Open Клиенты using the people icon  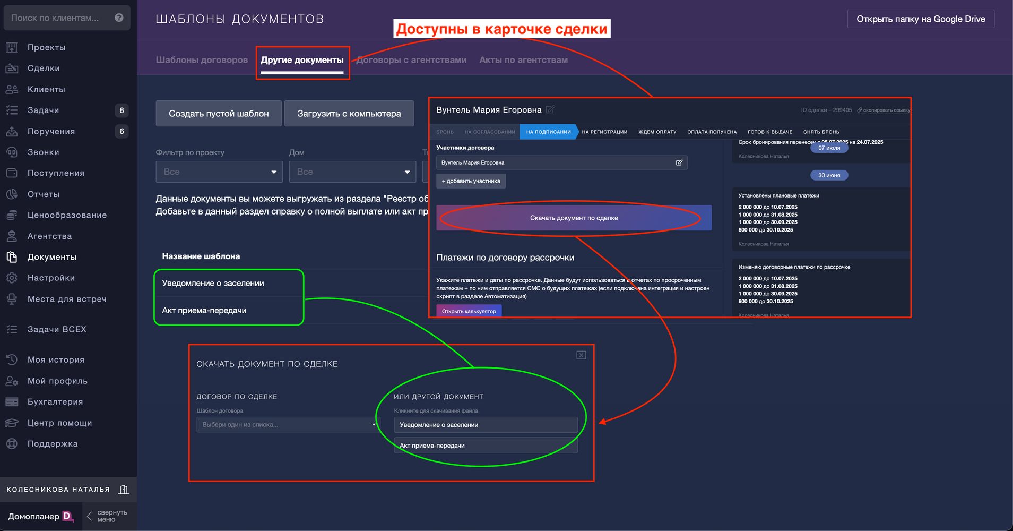[x=12, y=89]
